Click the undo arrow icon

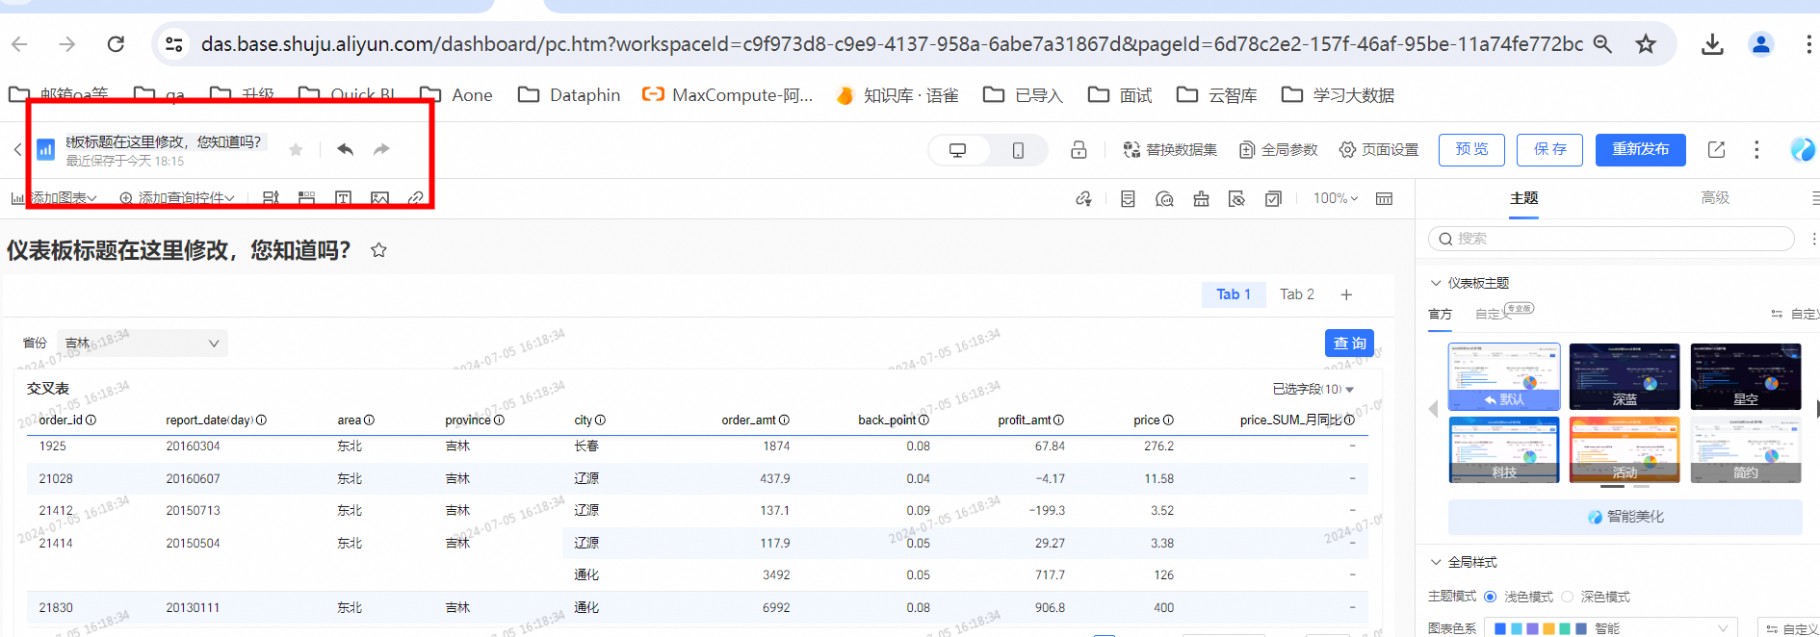pos(345,149)
